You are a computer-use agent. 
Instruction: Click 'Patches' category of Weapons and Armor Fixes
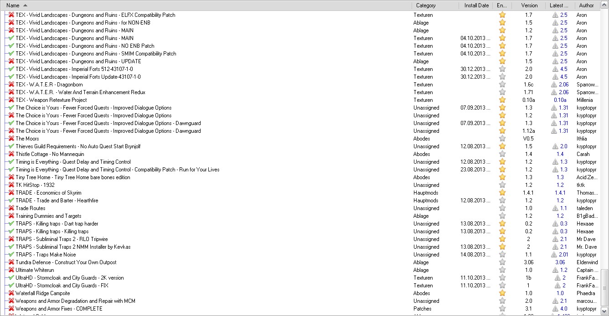tap(423, 309)
